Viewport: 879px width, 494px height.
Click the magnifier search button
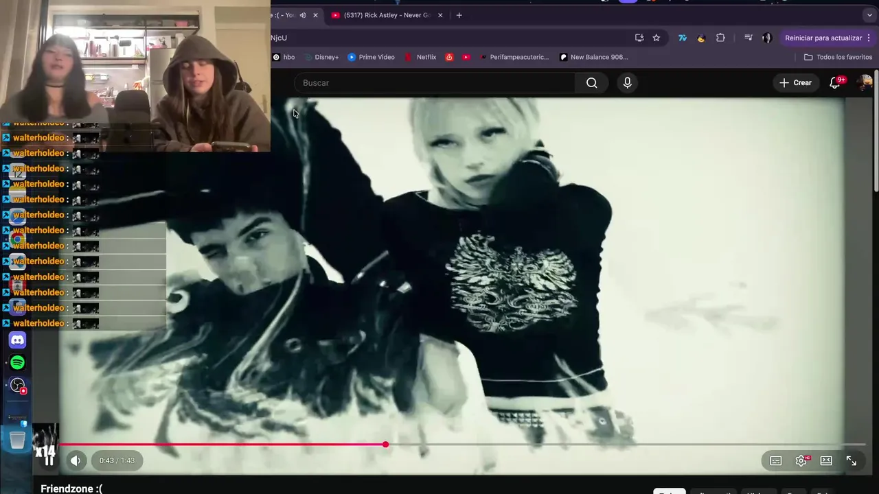(592, 83)
